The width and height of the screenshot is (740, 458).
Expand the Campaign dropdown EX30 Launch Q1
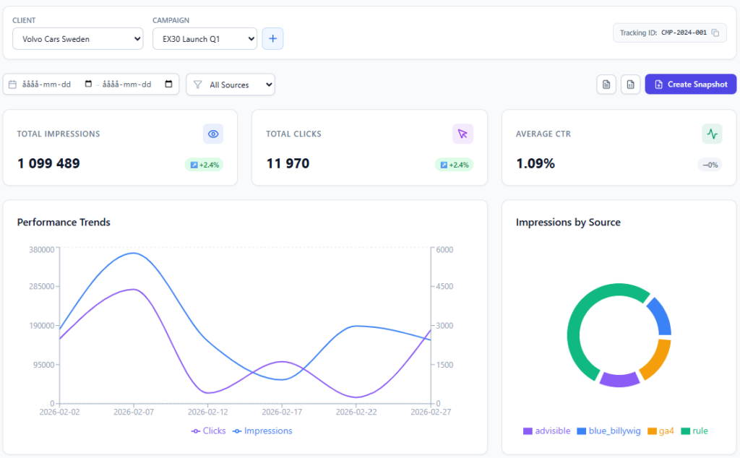pyautogui.click(x=205, y=39)
